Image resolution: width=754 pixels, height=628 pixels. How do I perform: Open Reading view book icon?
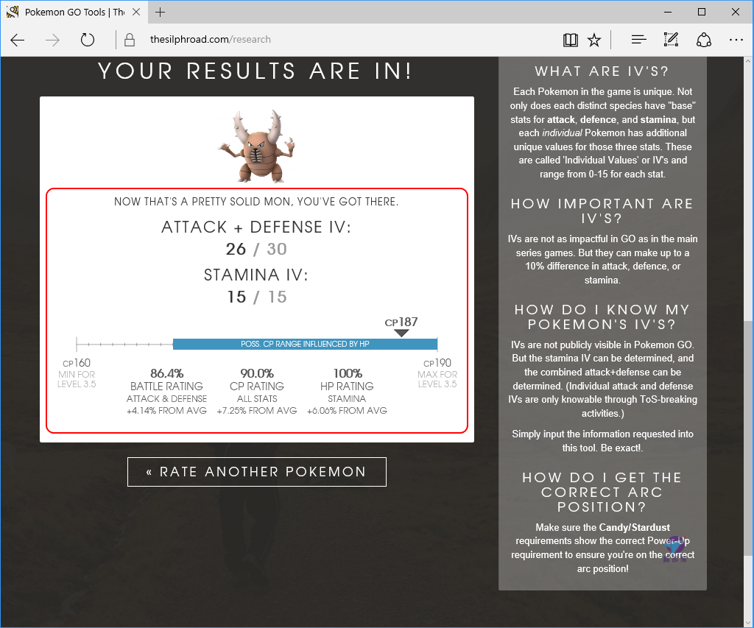click(571, 40)
